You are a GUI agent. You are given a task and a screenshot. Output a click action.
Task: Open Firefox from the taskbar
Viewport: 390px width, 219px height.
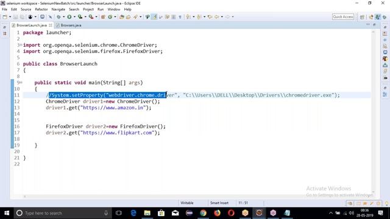pyautogui.click(x=217, y=213)
